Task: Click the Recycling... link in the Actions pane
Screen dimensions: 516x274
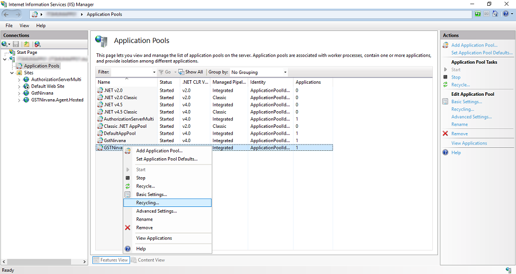Action: point(463,109)
